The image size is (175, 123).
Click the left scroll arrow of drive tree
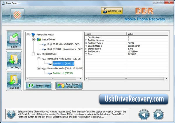[x=27, y=79]
